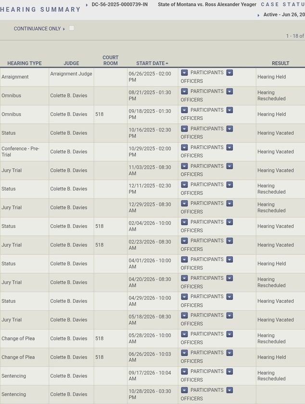Screen dimensions: 305x404
Task: Open Officers arrow for 02/04/2026 Status hearing
Action: coord(229,222)
